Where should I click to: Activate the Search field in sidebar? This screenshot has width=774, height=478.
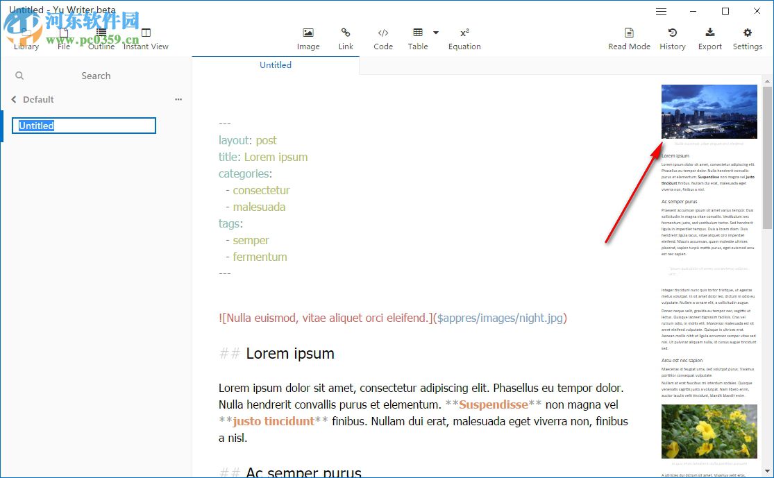96,76
